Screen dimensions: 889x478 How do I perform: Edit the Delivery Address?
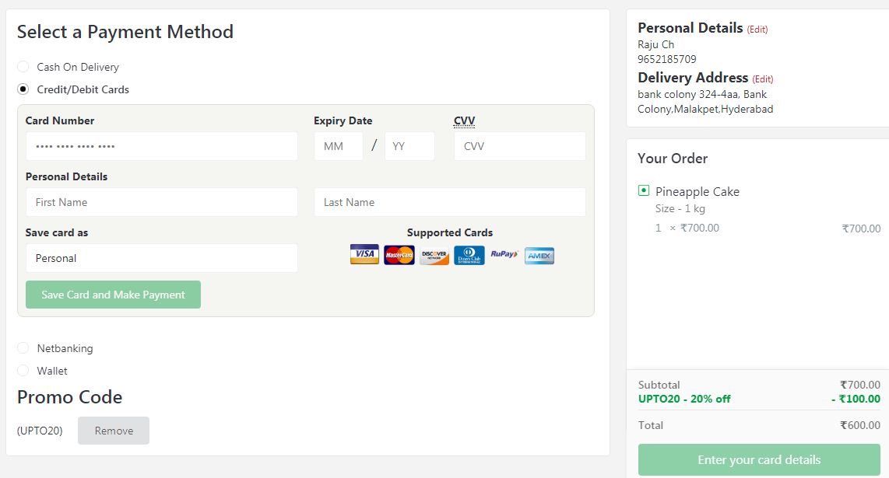pyautogui.click(x=763, y=79)
